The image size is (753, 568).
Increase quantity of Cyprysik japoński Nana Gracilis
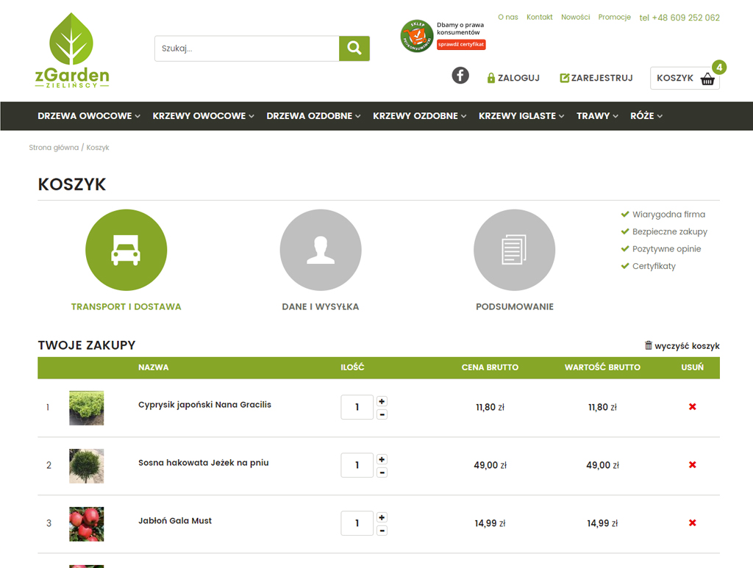point(382,401)
